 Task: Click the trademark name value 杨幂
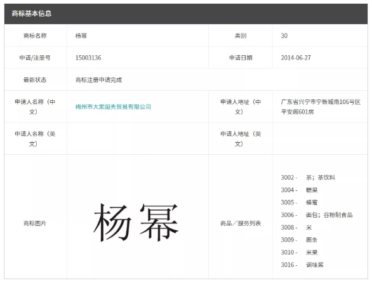click(81, 36)
